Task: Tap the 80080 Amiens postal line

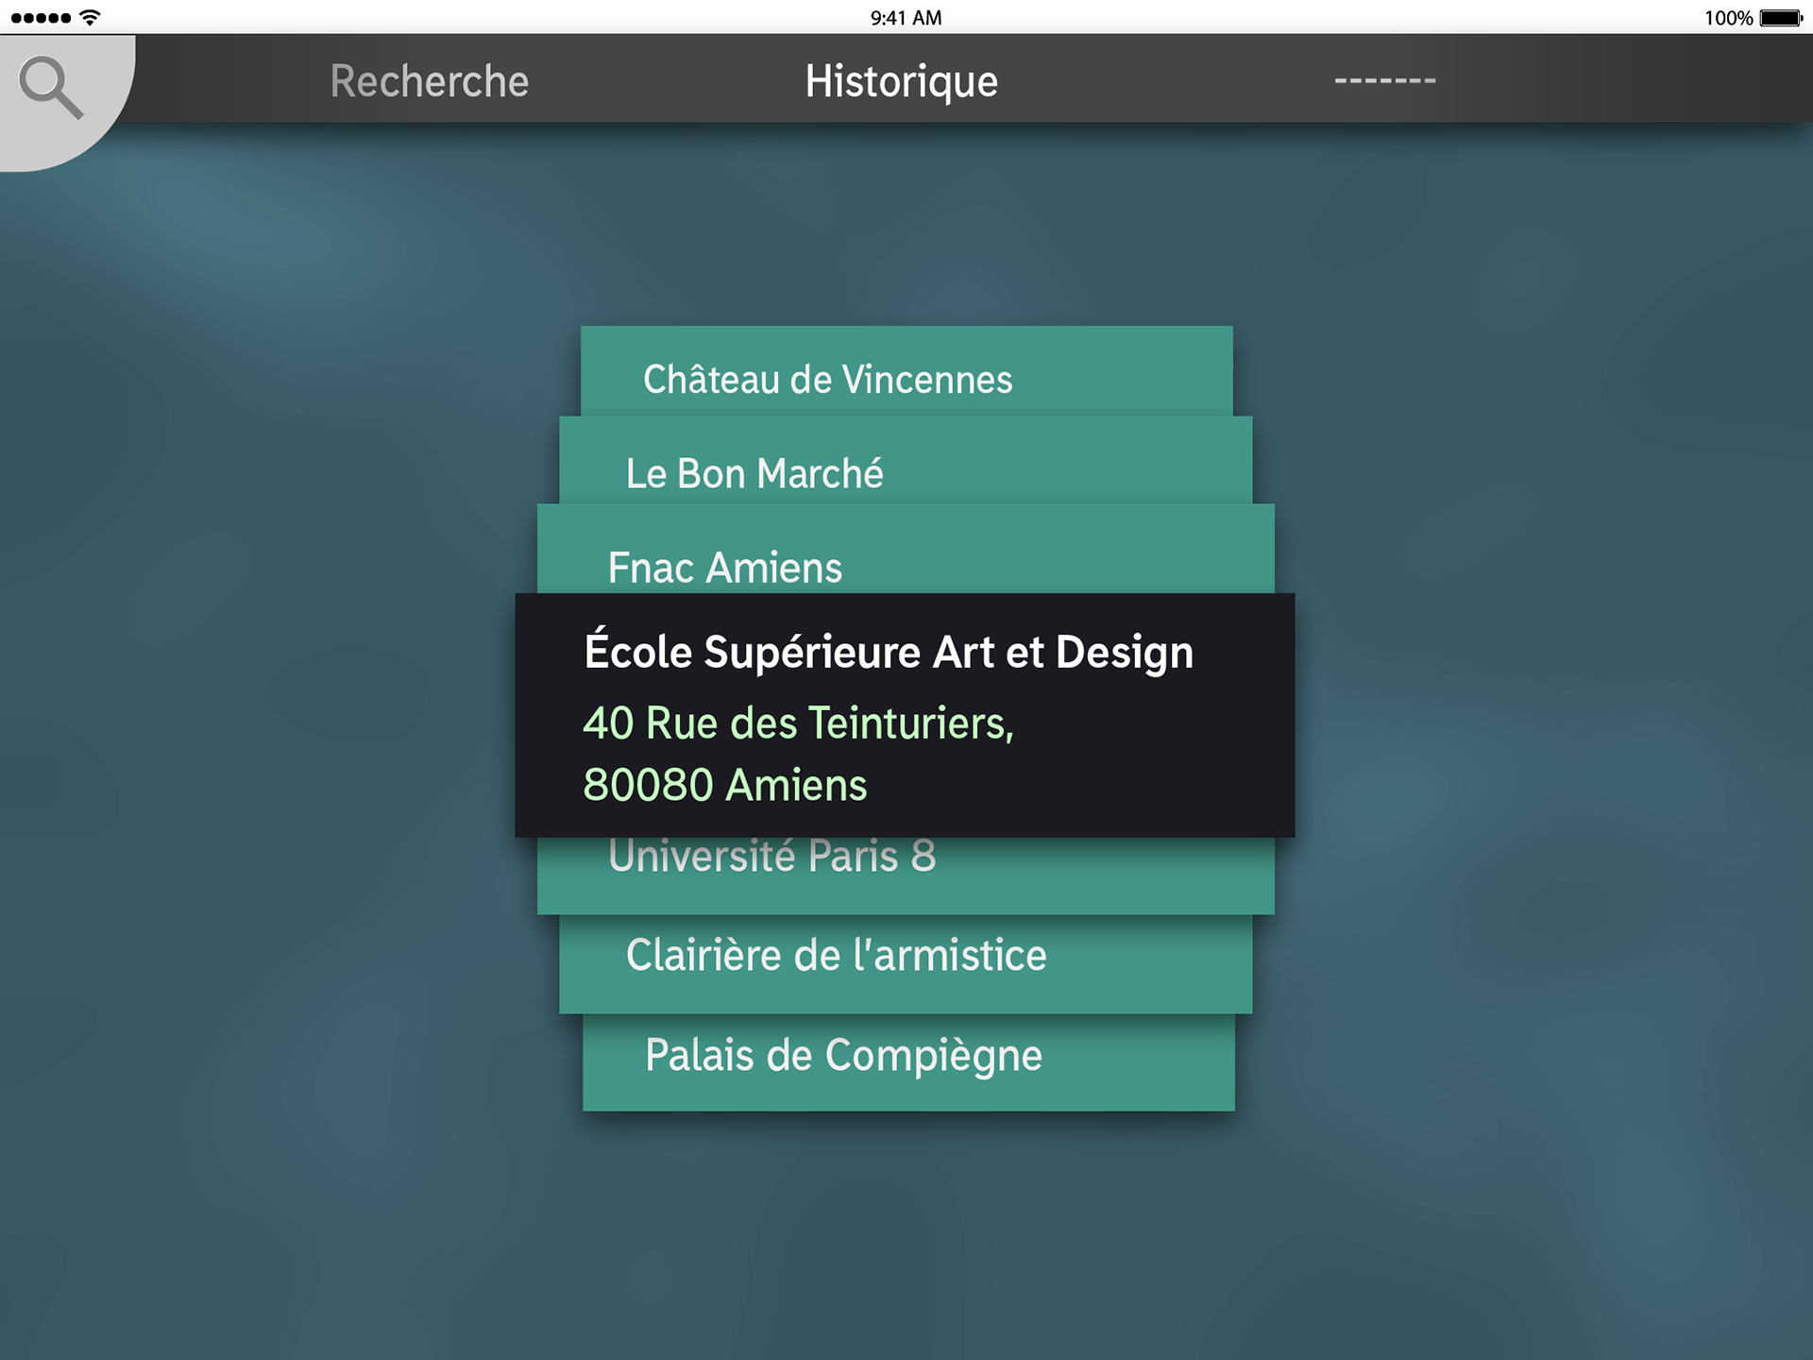Action: 724,786
